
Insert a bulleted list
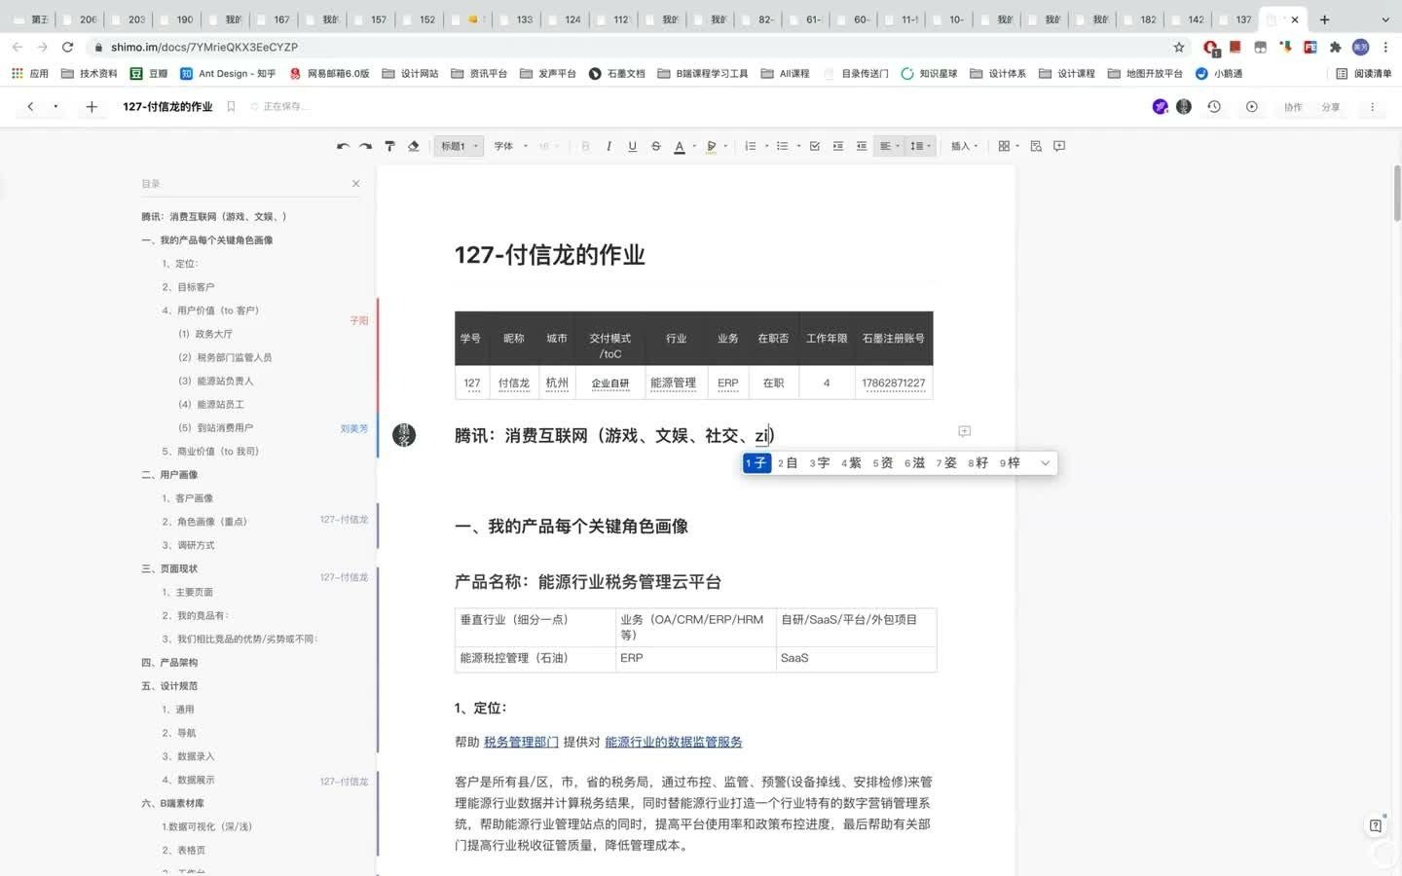(783, 146)
